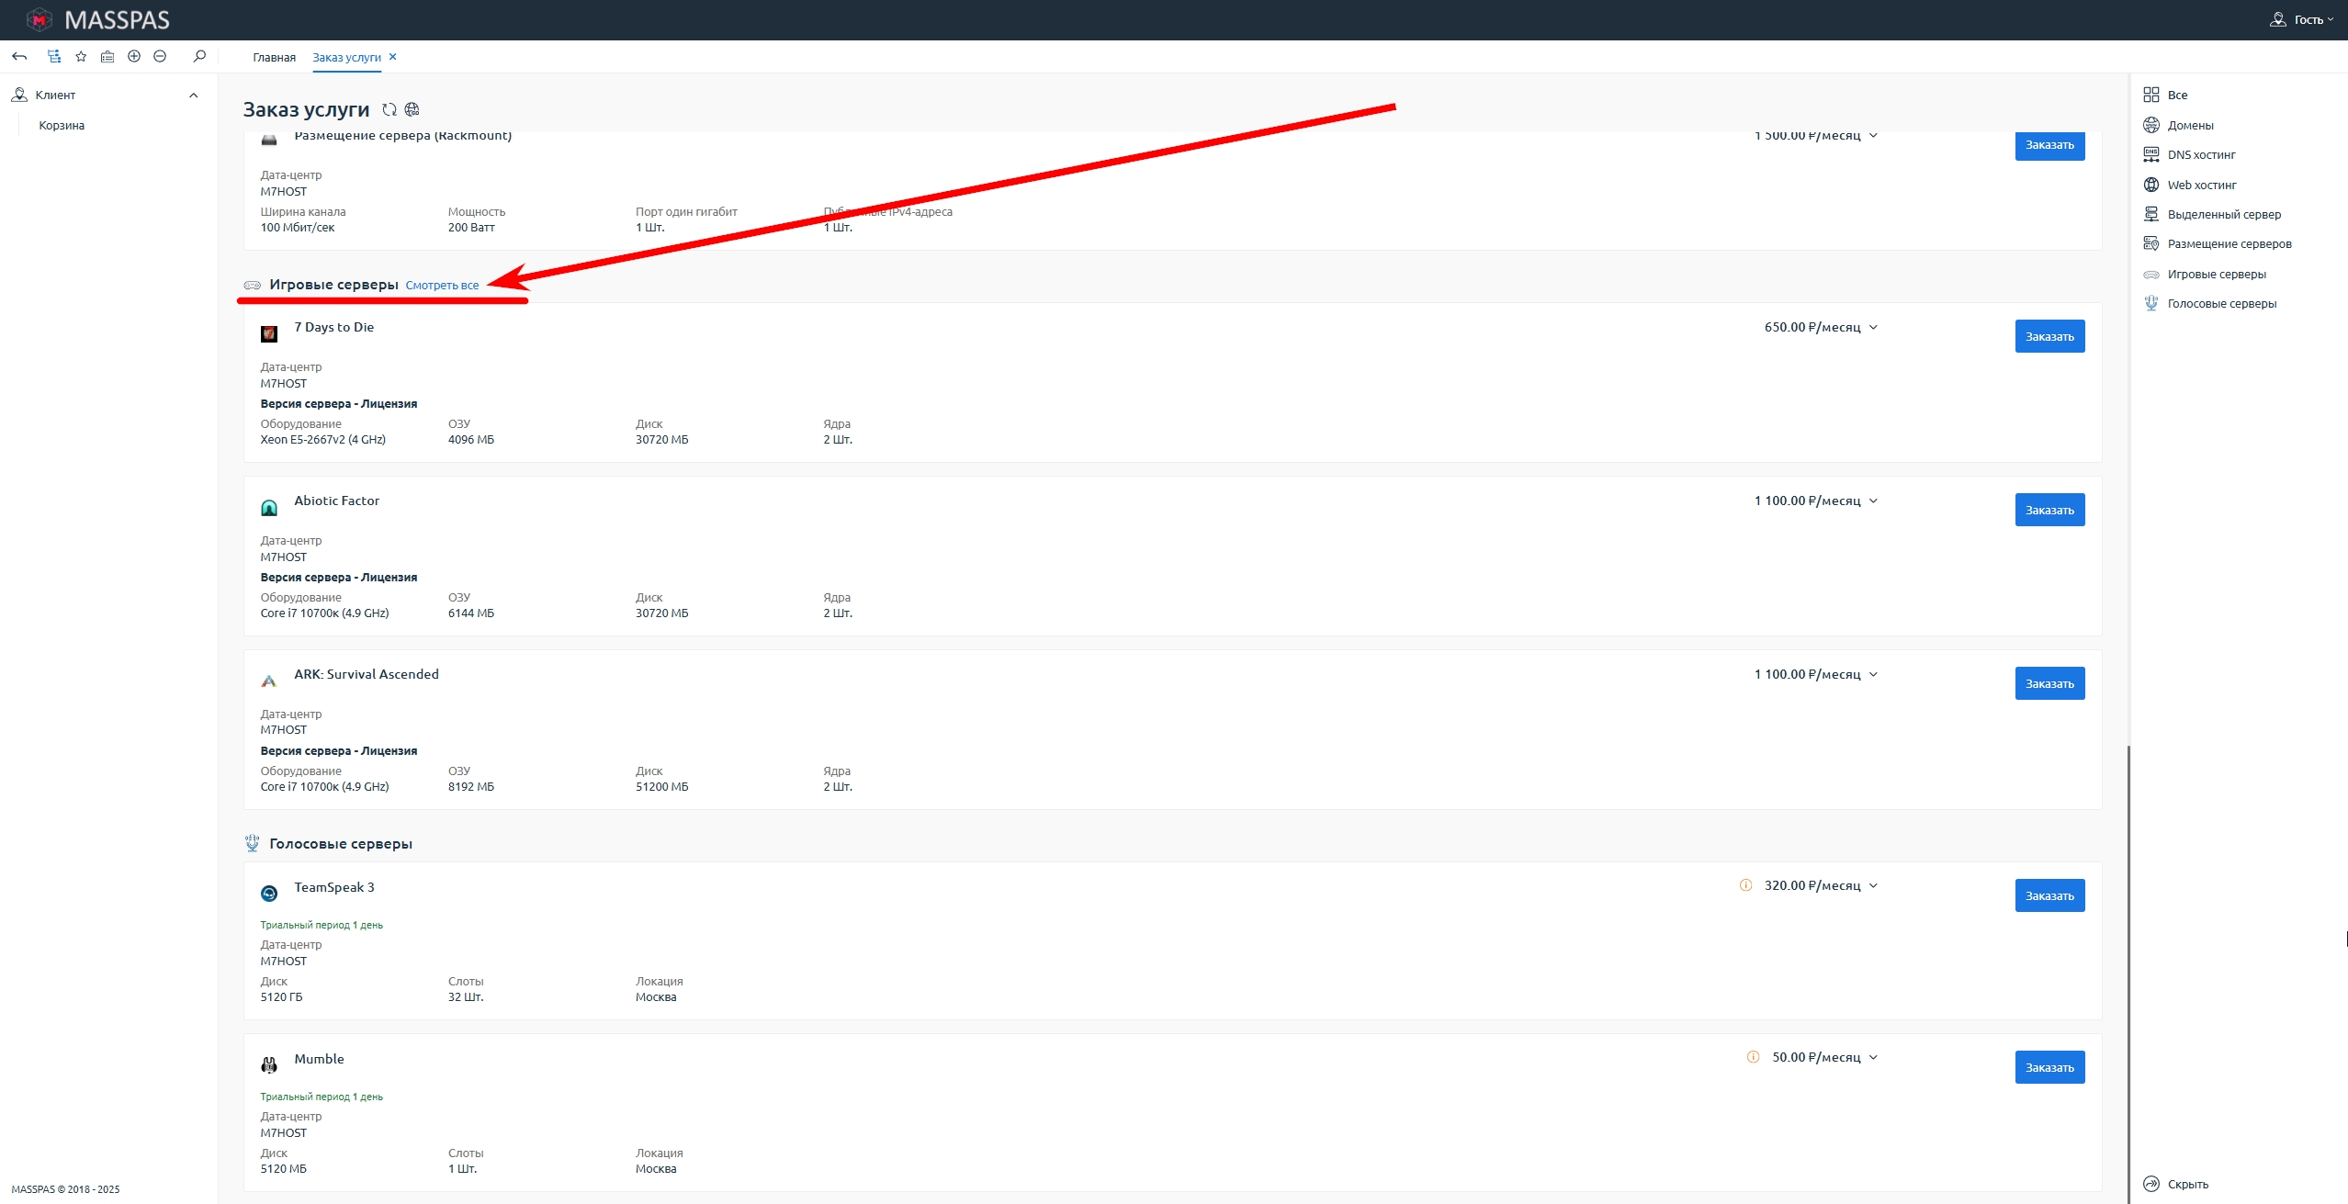This screenshot has width=2348, height=1204.
Task: Click the minus circle collapse-all icon
Action: [x=160, y=57]
